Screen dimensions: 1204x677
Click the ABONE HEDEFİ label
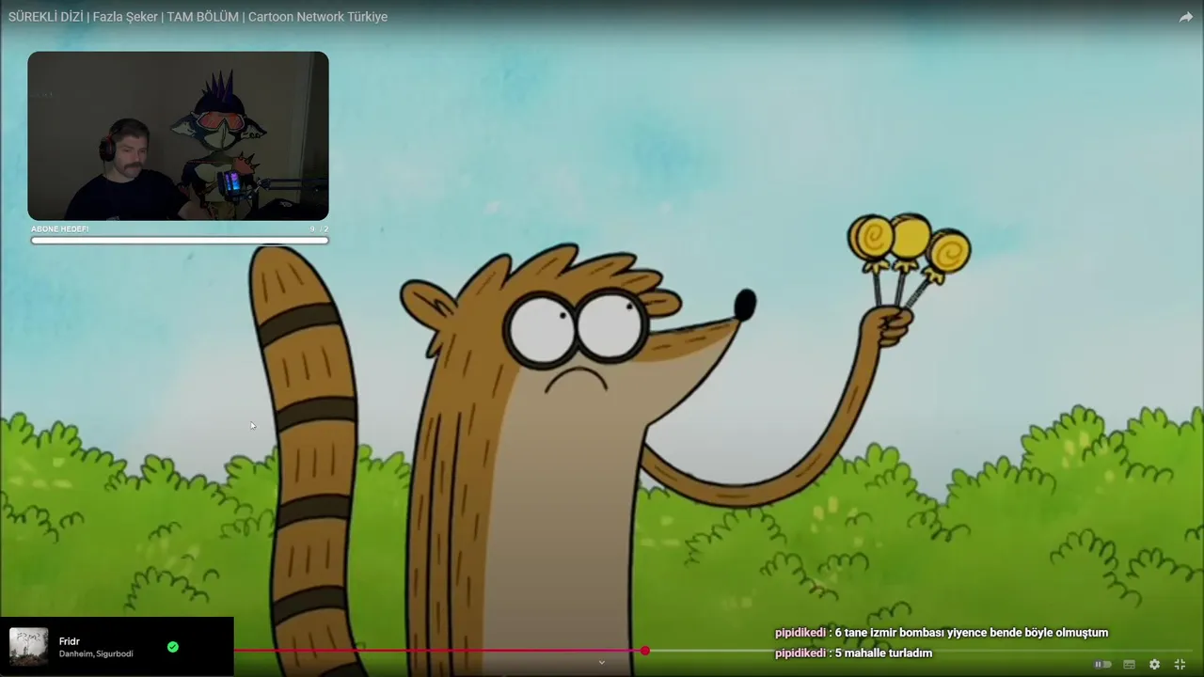click(x=59, y=229)
